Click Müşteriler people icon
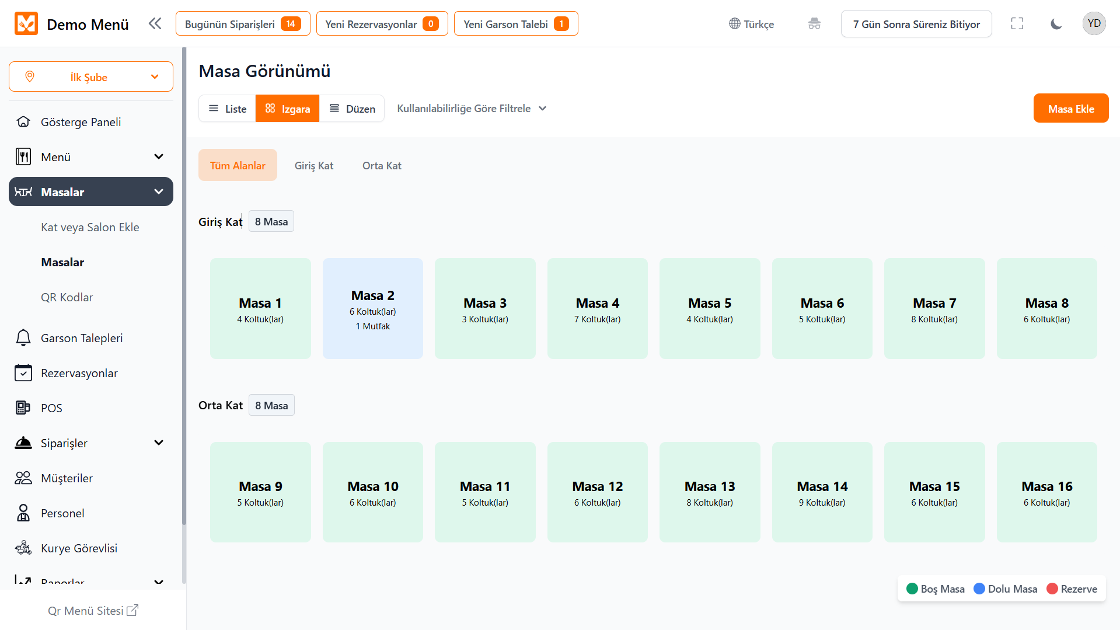The height and width of the screenshot is (630, 1120). [x=23, y=478]
